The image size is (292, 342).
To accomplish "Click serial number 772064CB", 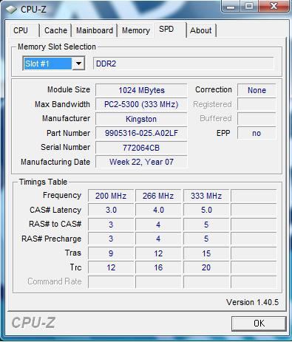I will (141, 148).
